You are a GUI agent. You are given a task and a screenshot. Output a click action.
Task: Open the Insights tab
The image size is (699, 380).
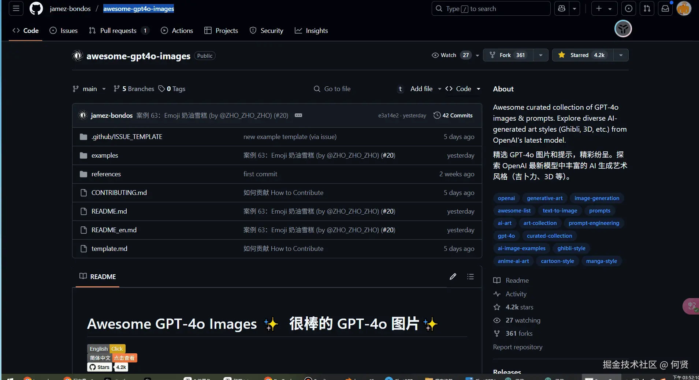pos(312,30)
